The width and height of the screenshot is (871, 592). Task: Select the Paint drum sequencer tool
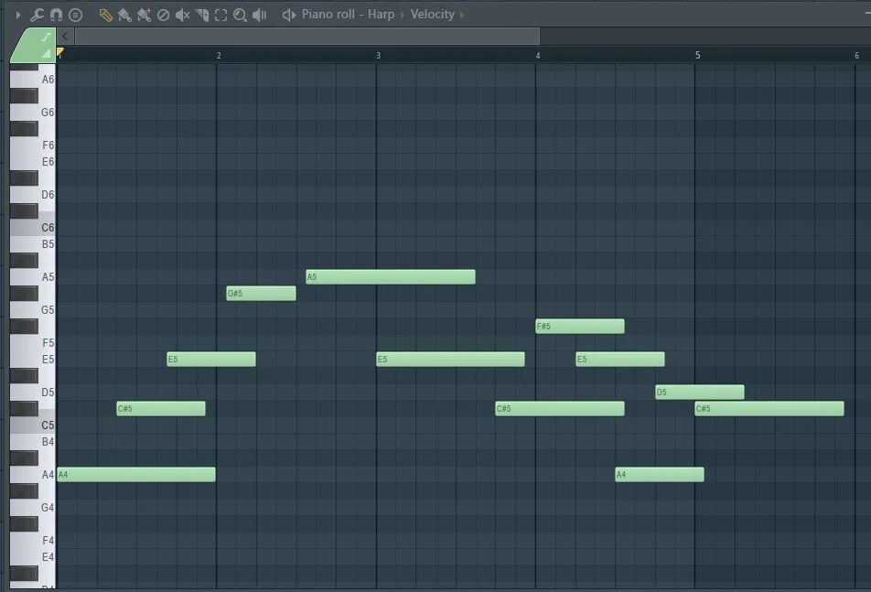click(x=144, y=15)
